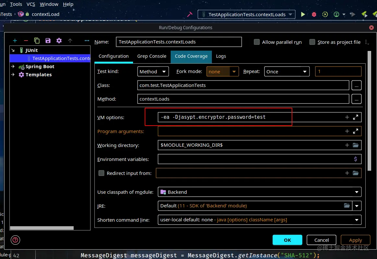This screenshot has width=377, height=259.
Task: Select TestApplicationTests.contextLoads tree item
Action: point(50,58)
